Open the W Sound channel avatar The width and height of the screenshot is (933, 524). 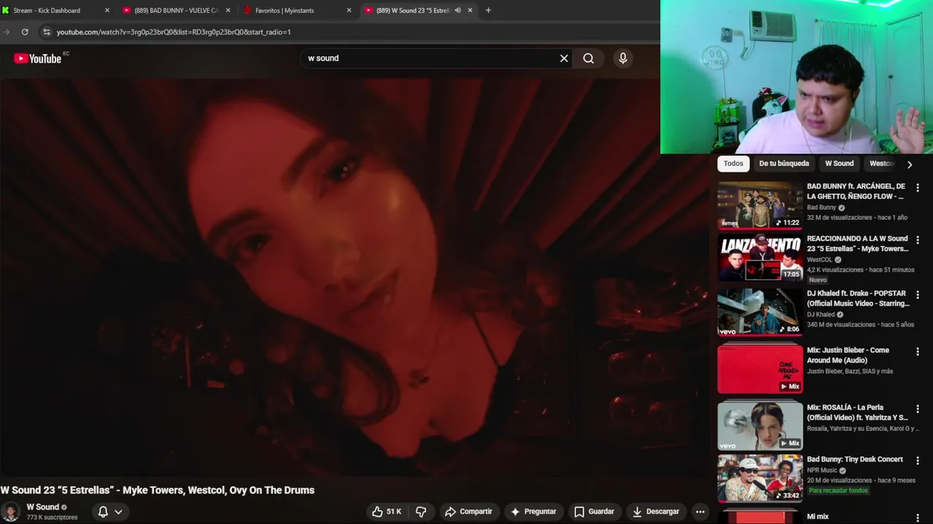point(10,512)
